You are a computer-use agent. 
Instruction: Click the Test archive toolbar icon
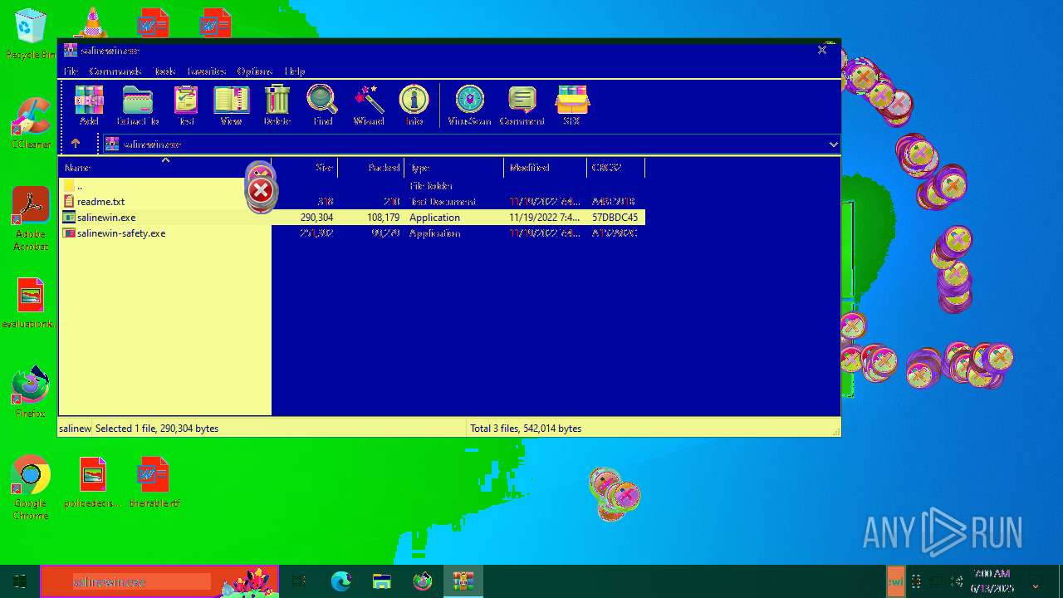coord(186,105)
